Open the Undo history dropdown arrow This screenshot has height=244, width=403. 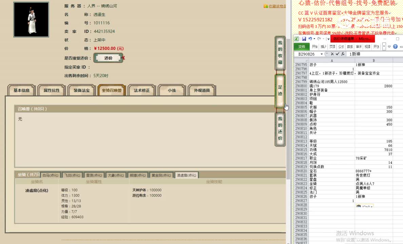click(314, 39)
